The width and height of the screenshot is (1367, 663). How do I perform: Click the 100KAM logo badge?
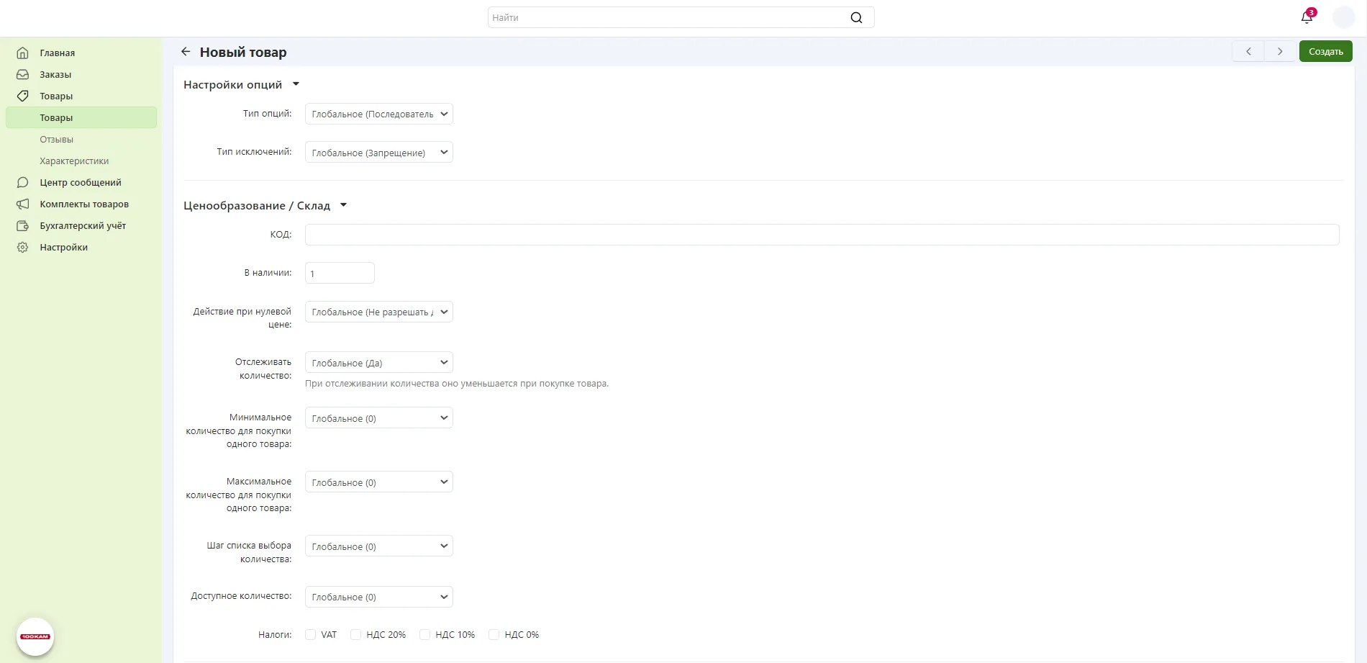[35, 636]
